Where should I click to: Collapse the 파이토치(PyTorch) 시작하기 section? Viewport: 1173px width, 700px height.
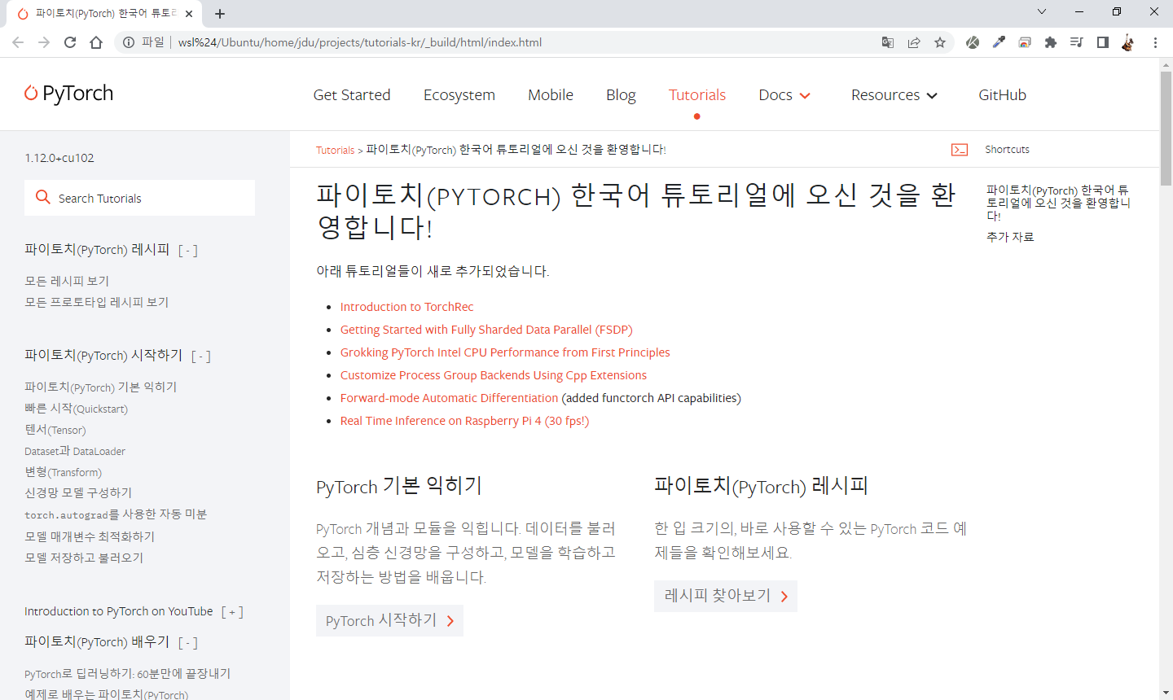pos(201,357)
